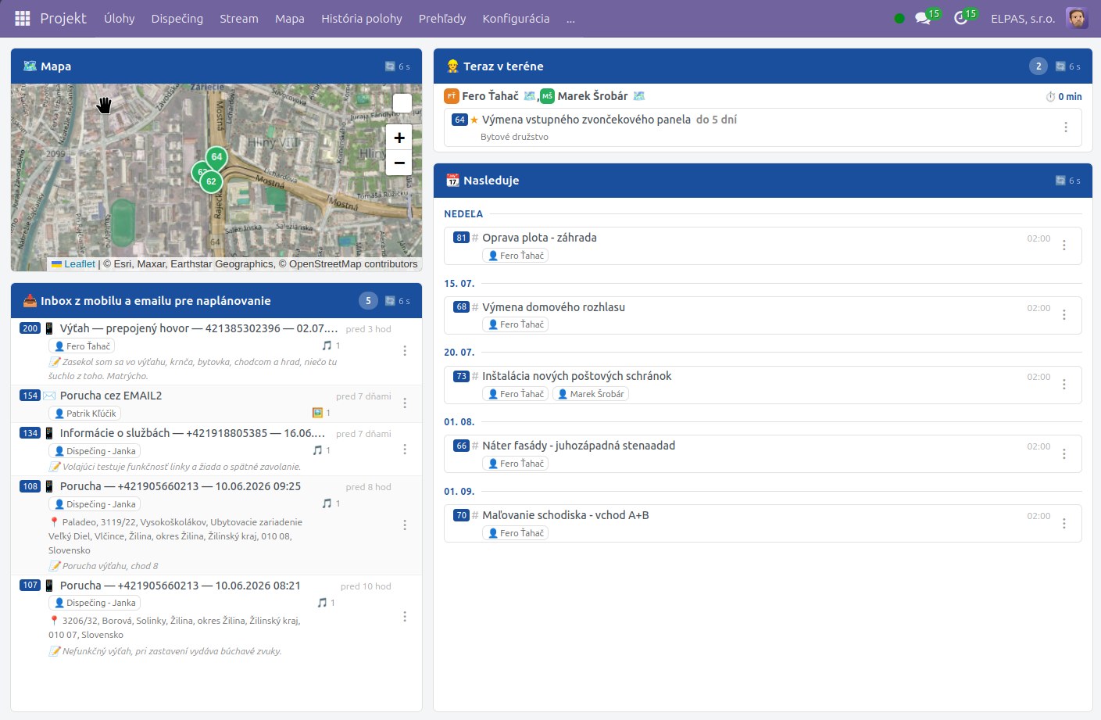The height and width of the screenshot is (720, 1101).
Task: Open the Stream menu
Action: click(239, 18)
